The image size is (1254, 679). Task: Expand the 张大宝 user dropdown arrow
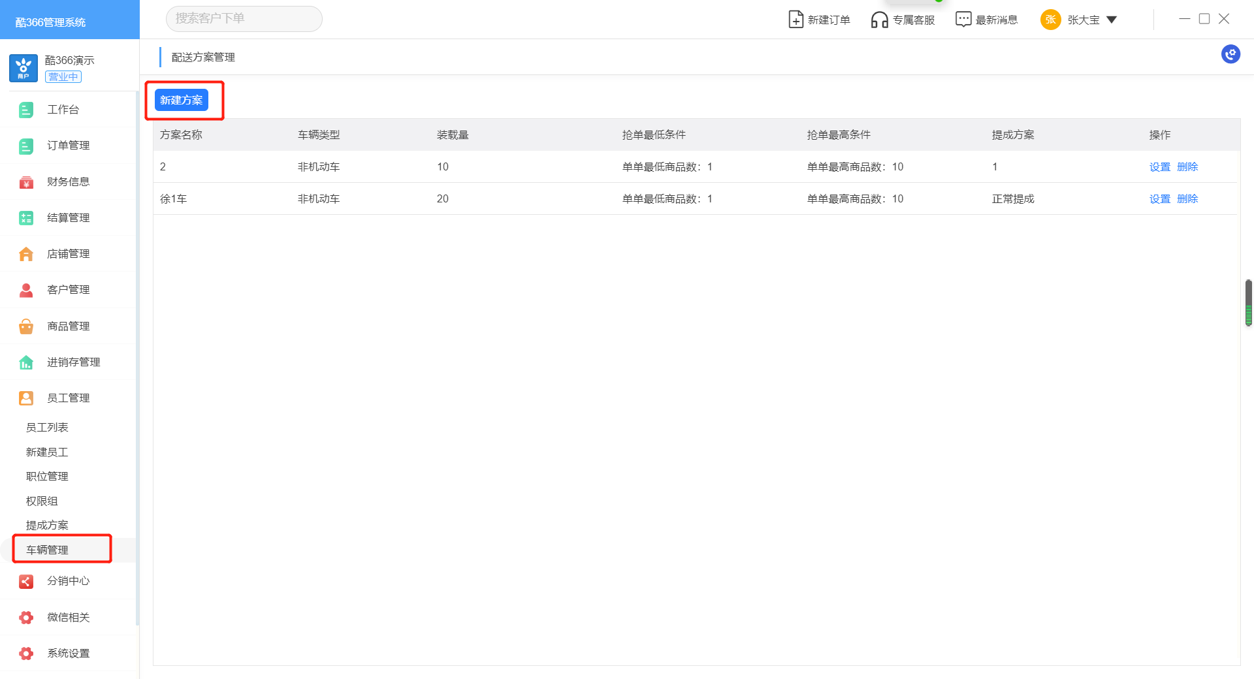click(1112, 20)
